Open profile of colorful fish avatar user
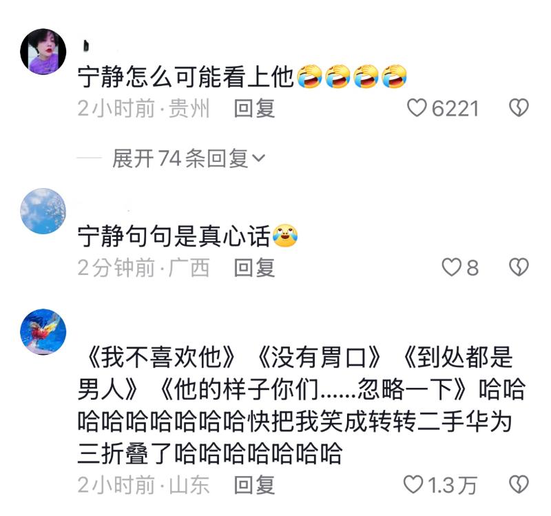The image size is (551, 516). (43, 332)
